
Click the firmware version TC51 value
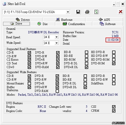[x=115, y=32]
